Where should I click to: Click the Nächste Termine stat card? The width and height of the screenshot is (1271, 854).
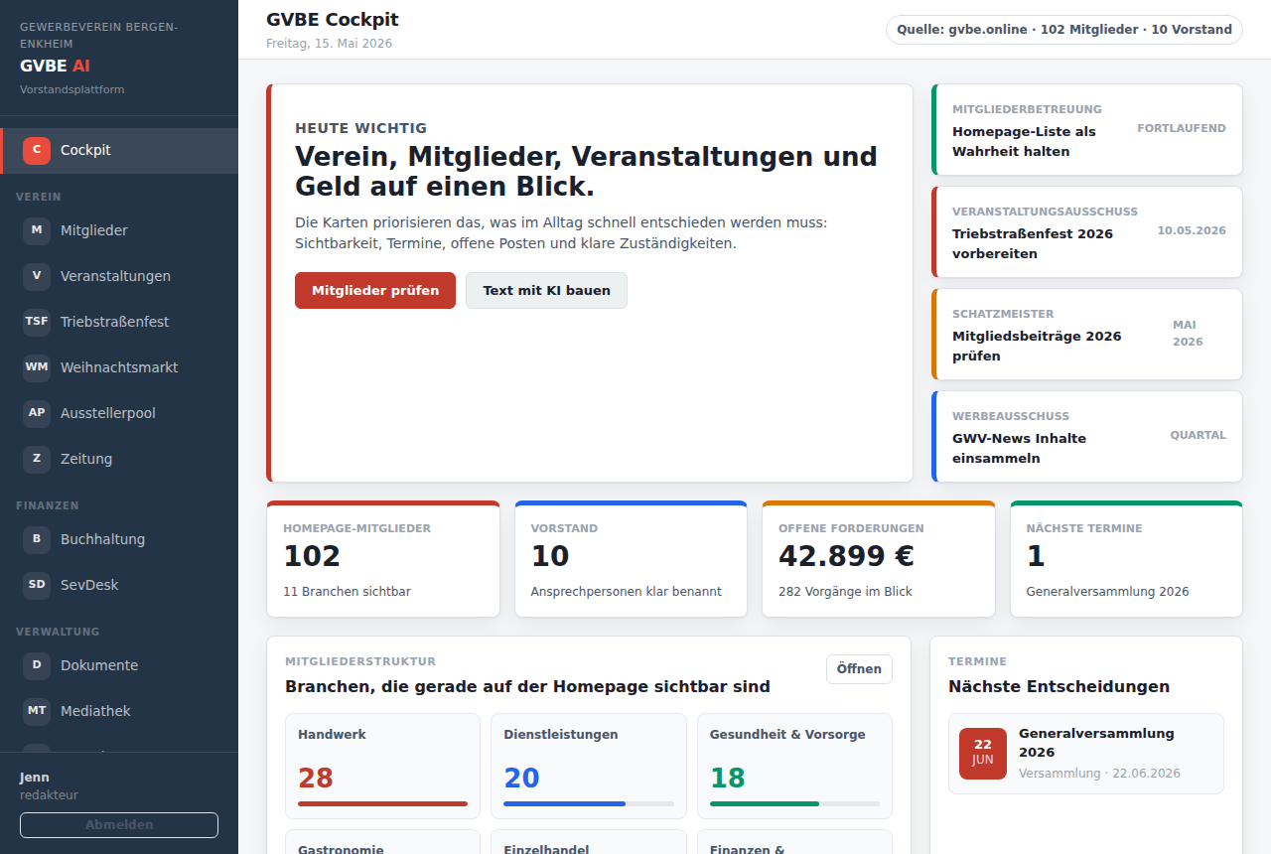pos(1126,559)
